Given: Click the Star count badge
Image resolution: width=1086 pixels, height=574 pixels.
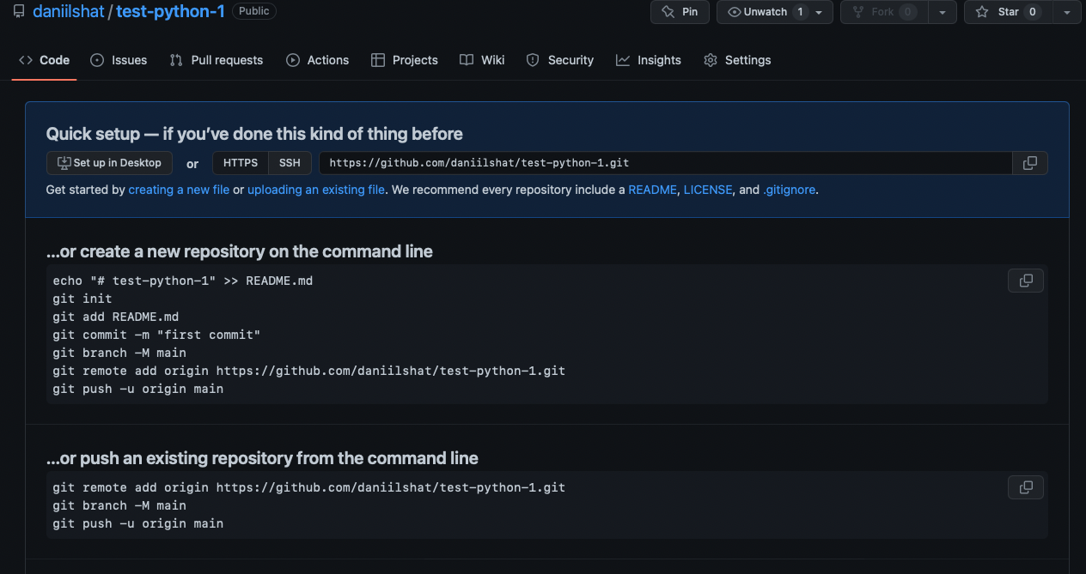Looking at the screenshot, I should point(1032,12).
